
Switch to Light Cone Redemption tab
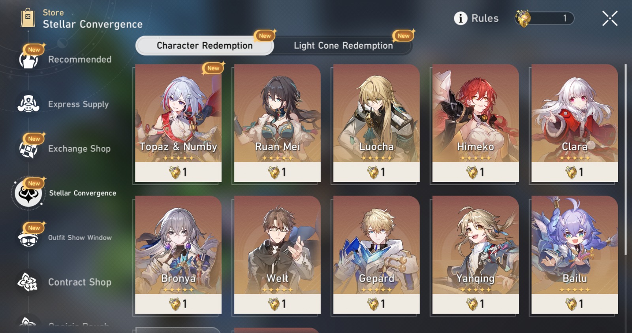[x=343, y=45]
